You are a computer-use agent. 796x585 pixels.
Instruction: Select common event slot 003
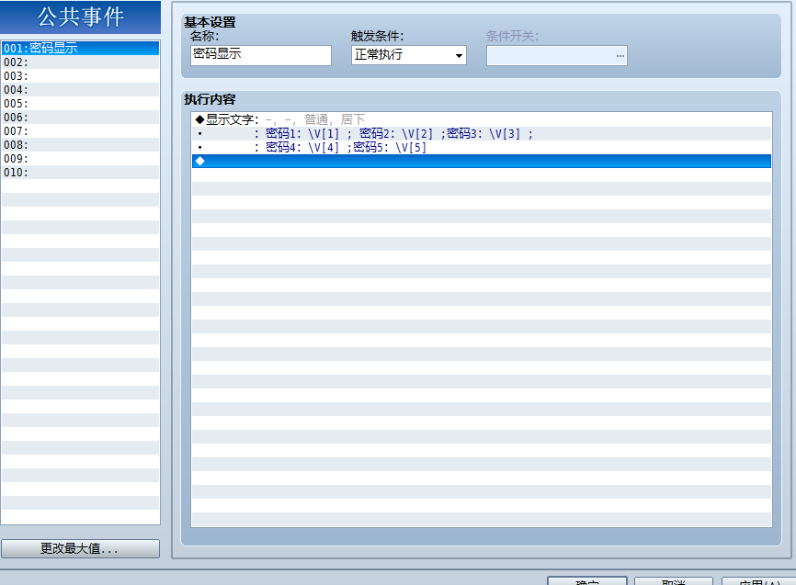[80, 75]
